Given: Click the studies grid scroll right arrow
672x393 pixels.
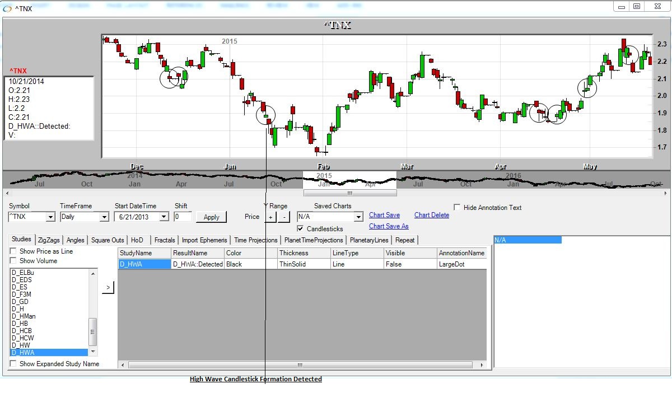Looking at the screenshot, I should tap(482, 365).
